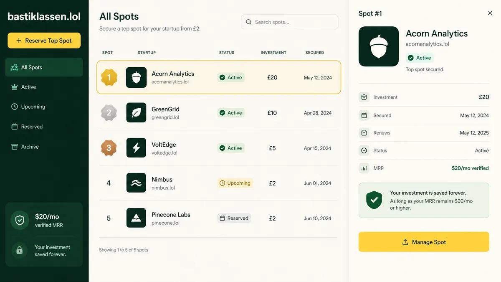Click the sidebar verified MRR shield icon

20,220
